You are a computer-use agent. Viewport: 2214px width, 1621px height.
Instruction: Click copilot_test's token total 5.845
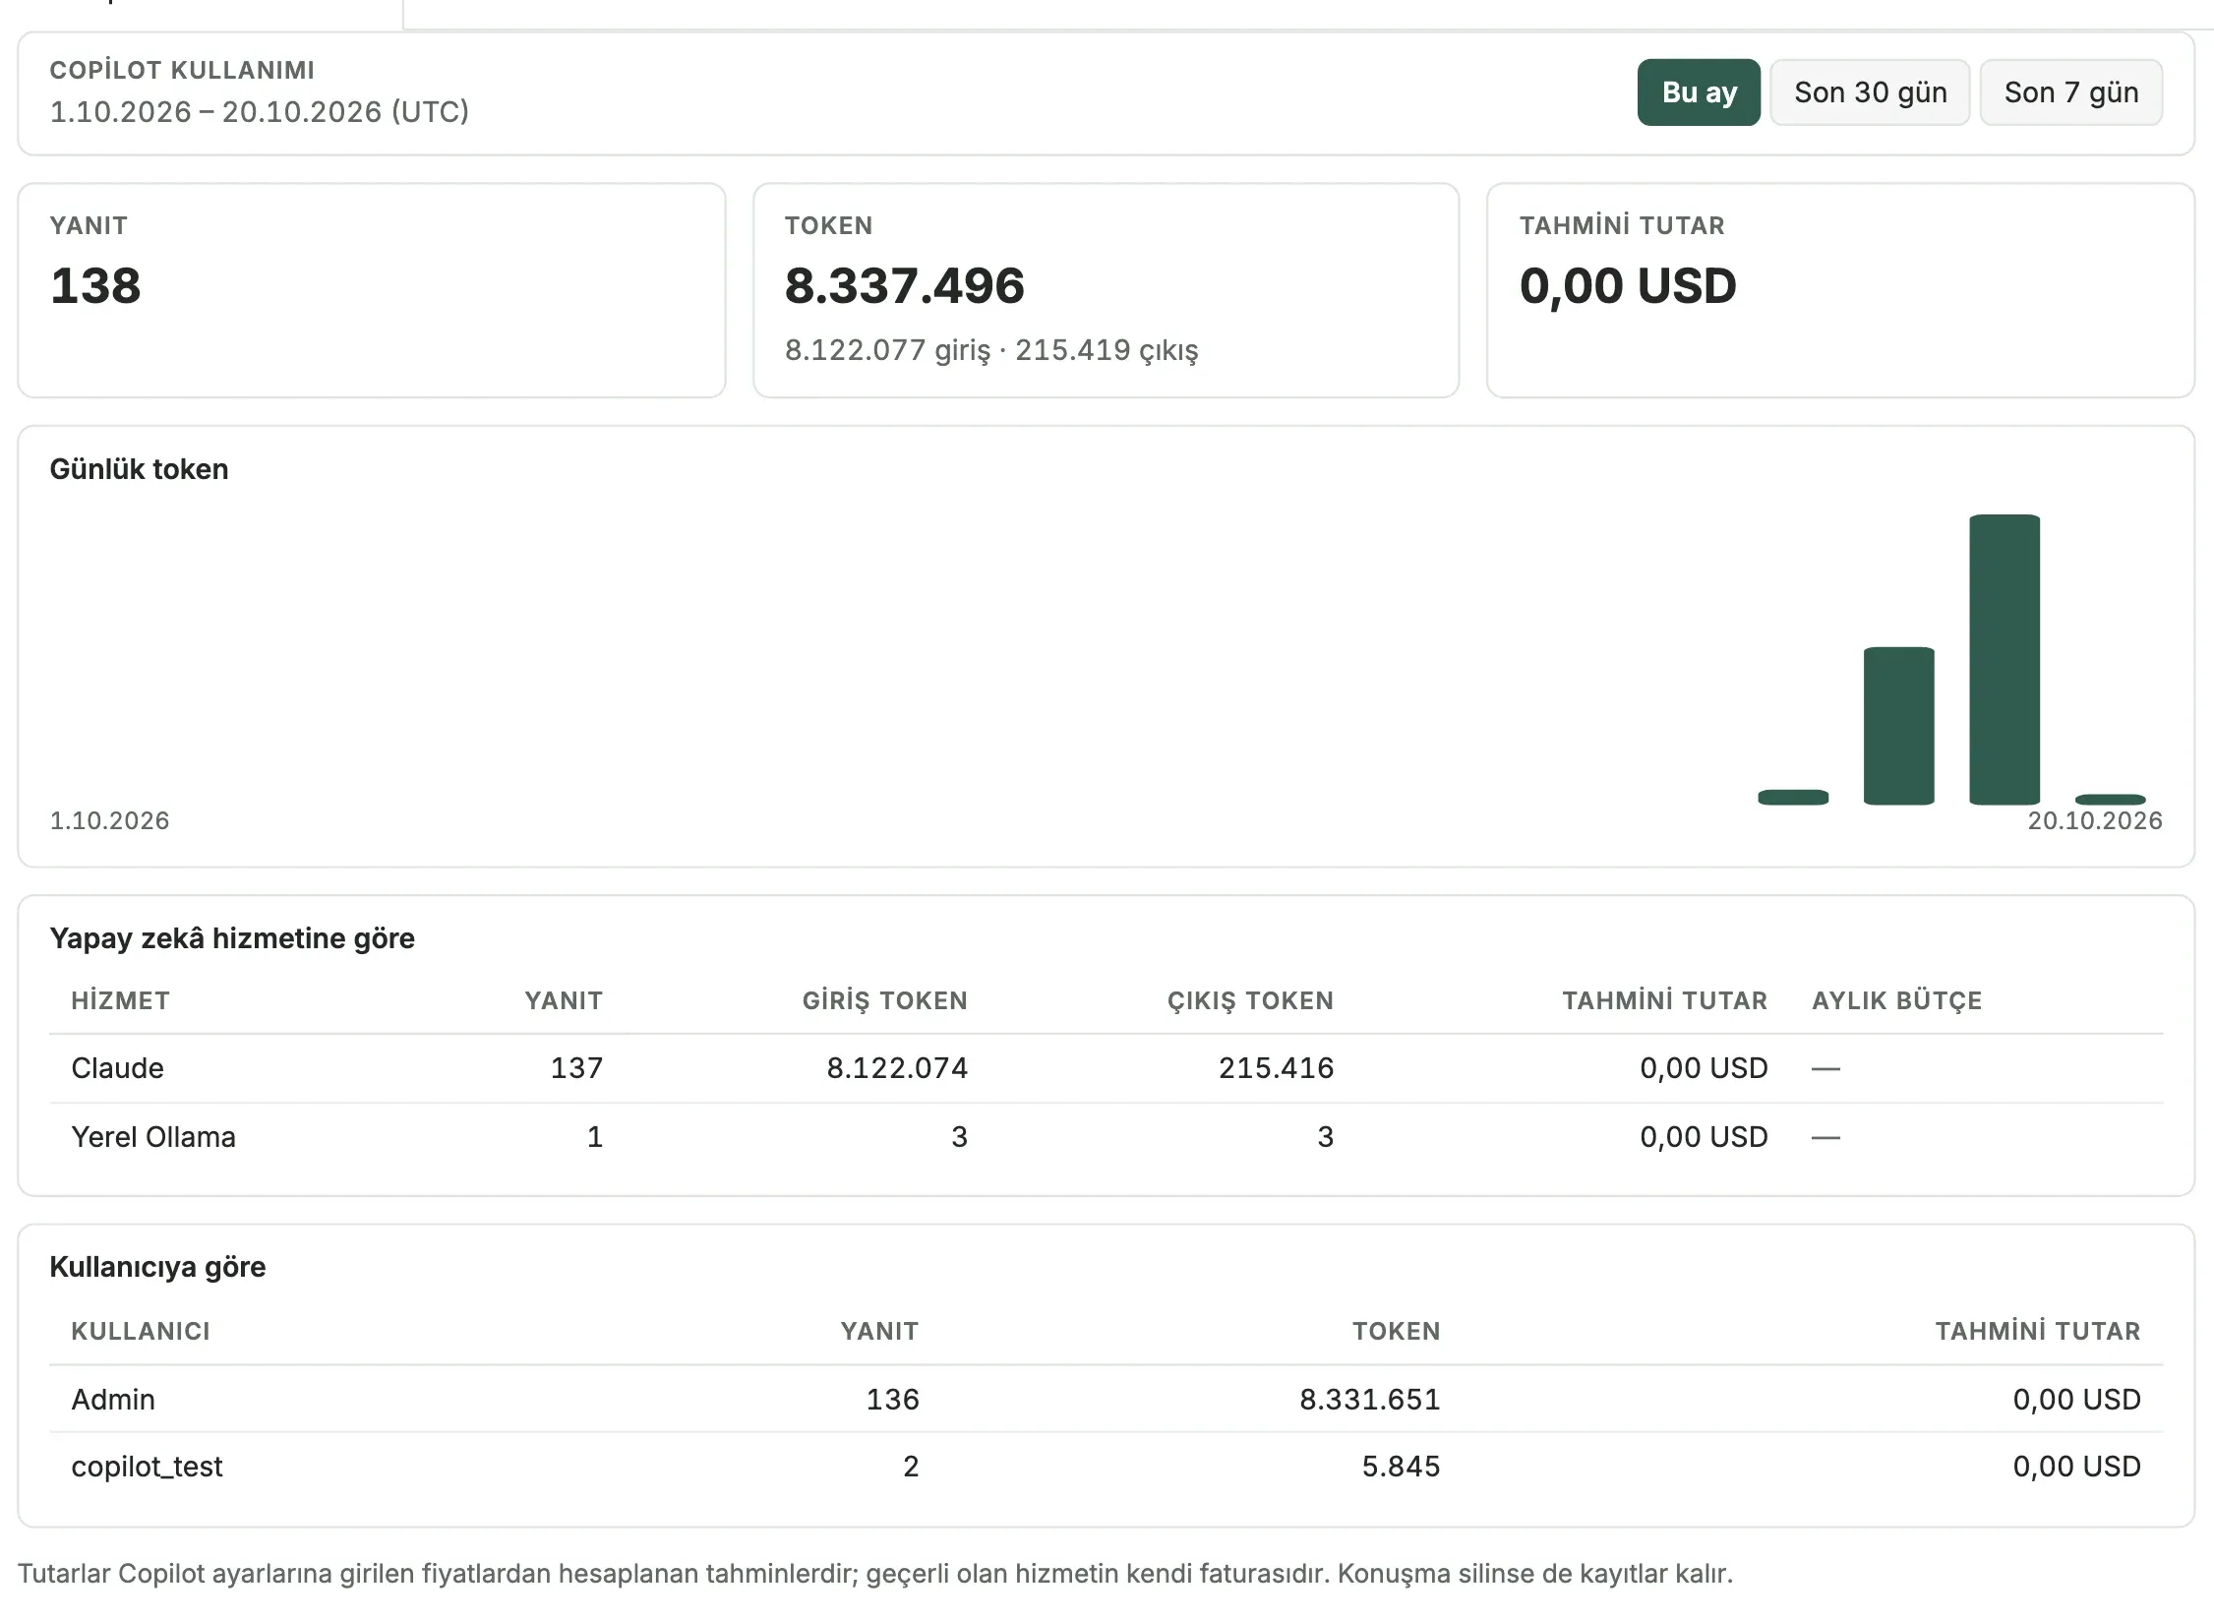coord(1401,1467)
